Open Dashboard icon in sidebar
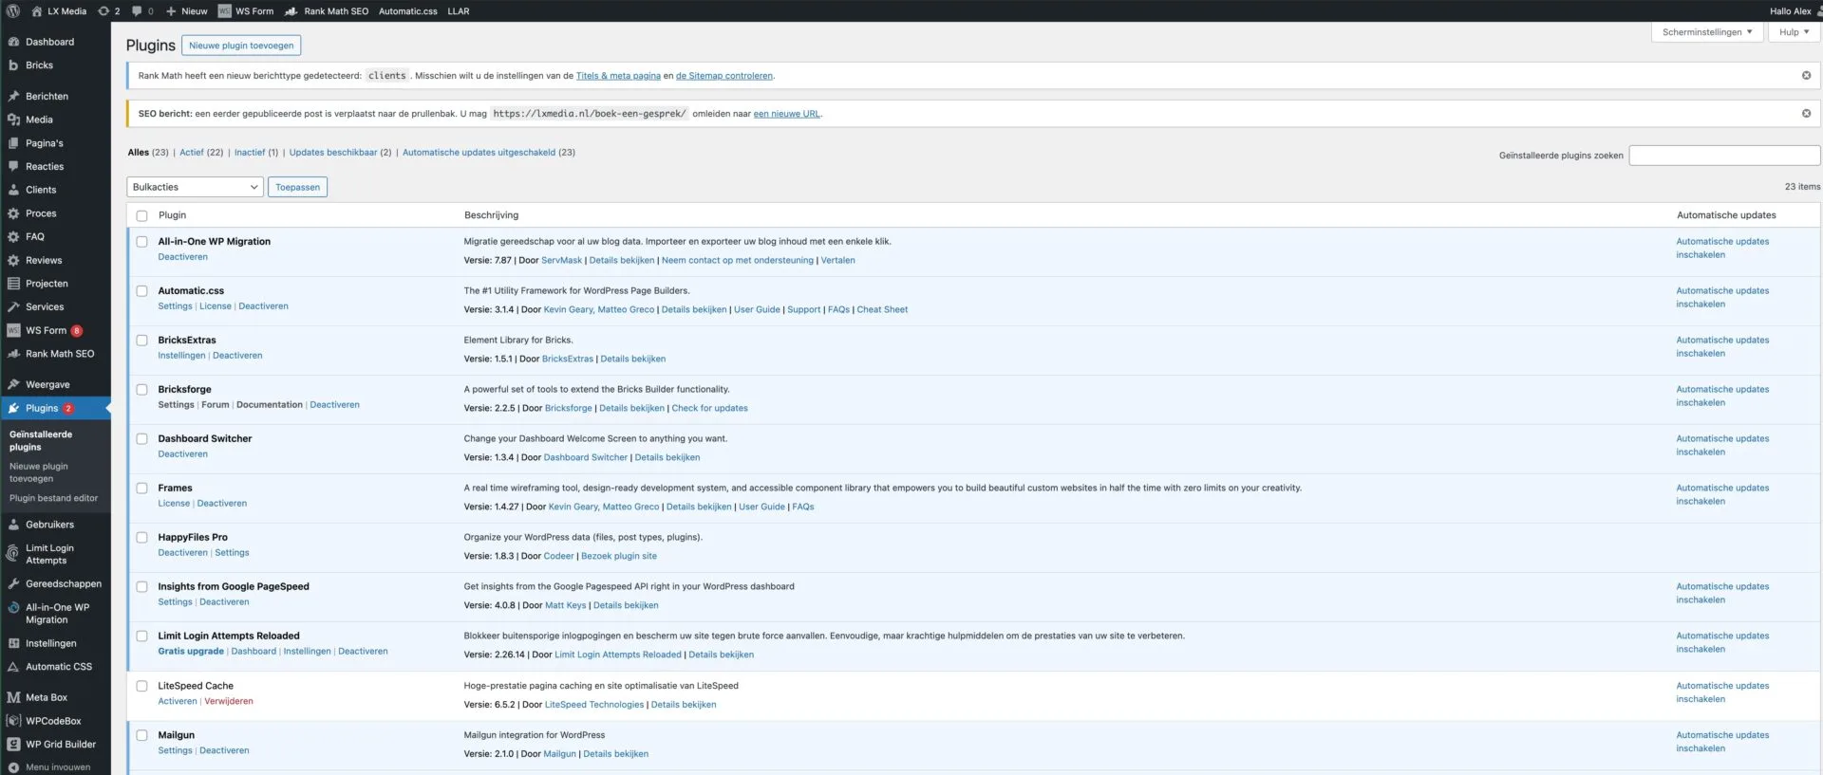Viewport: 1823px width, 775px height. coord(13,42)
